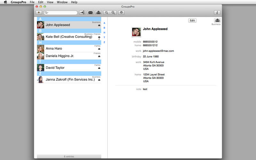Click the T section header in list
The width and height of the screenshot is (256, 160).
click(x=69, y=62)
